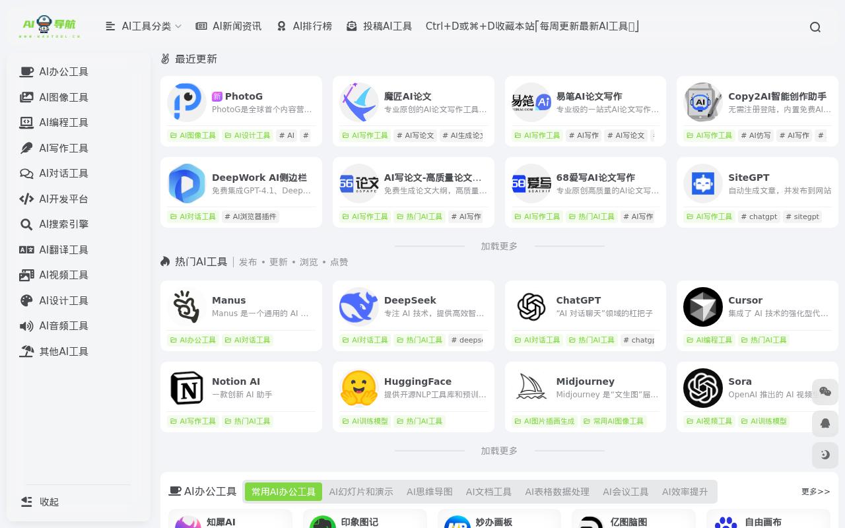Open the Midjourney sailboat icon
Viewport: 845px width, 528px height.
(x=531, y=388)
